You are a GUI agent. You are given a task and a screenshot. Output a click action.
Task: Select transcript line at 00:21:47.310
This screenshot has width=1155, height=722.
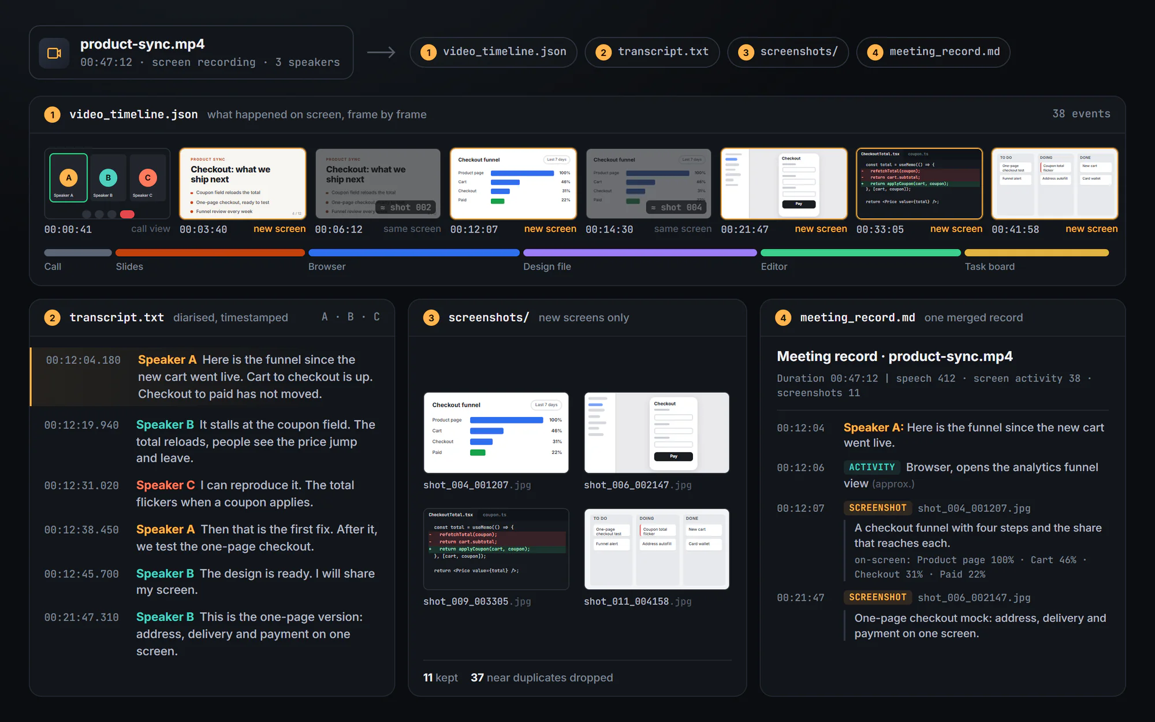tap(212, 634)
